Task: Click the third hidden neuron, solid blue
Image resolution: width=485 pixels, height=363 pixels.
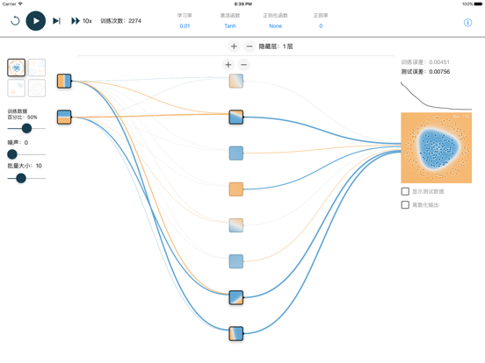Action: [236, 153]
